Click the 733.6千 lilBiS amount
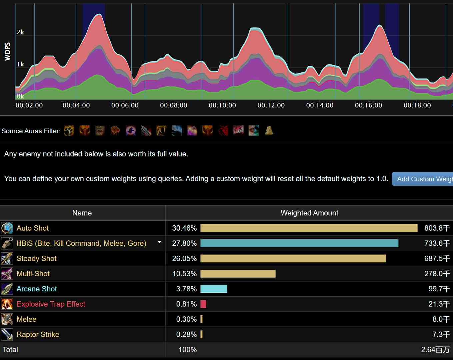Image resolution: width=453 pixels, height=360 pixels. (437, 243)
